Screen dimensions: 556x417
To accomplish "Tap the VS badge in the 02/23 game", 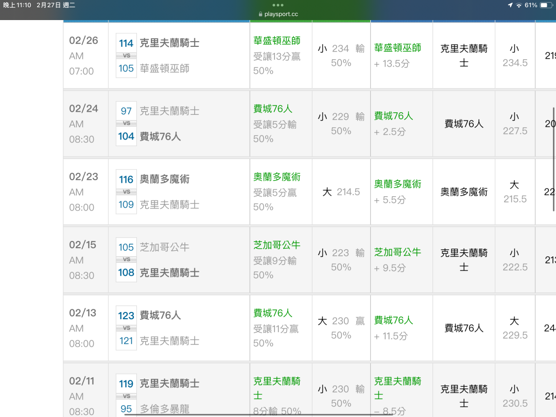I will 127,192.
